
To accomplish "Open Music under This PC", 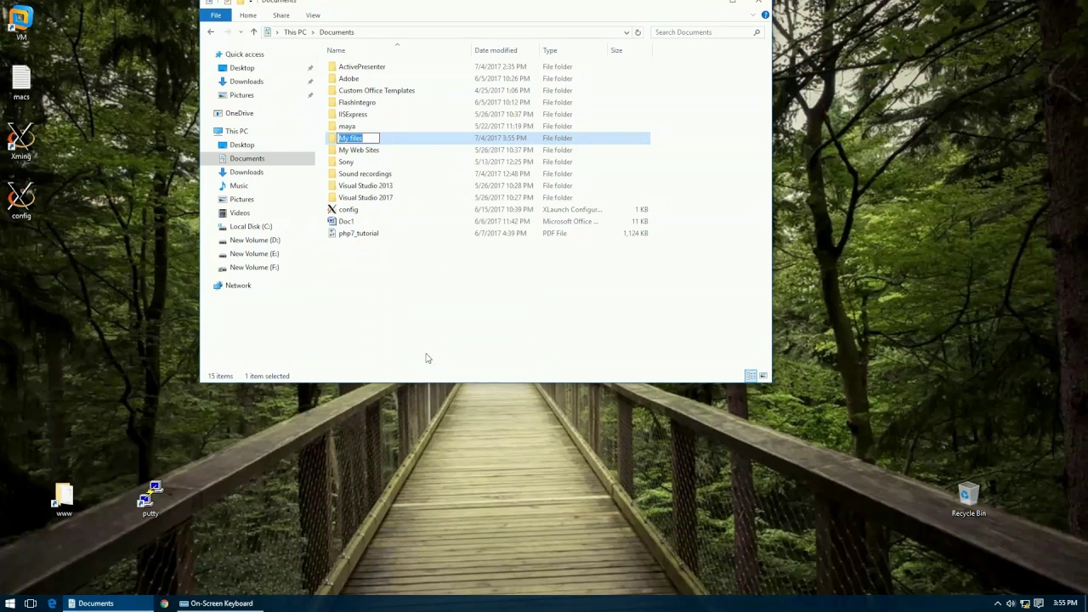I will (238, 186).
